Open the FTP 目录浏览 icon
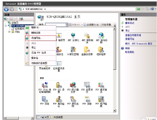Viewport: 157px width, 120px height. [x=87, y=88]
